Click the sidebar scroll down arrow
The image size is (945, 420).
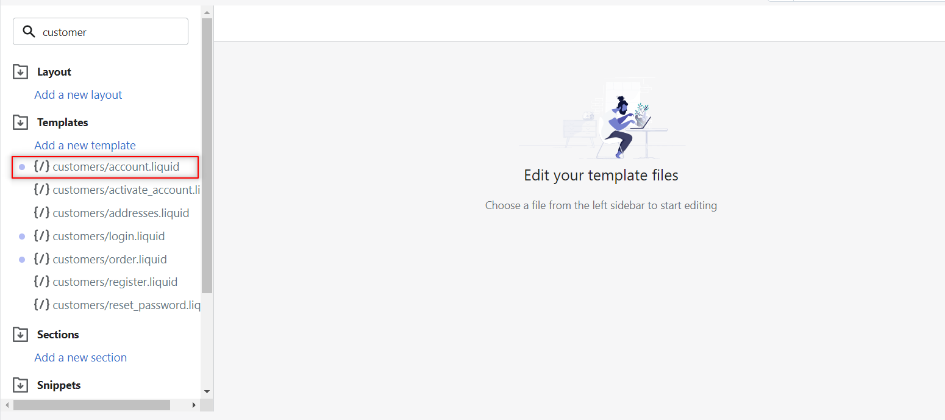click(207, 391)
